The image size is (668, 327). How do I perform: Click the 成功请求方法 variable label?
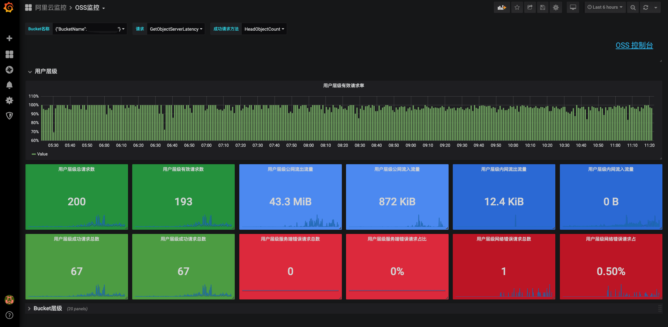pyautogui.click(x=226, y=29)
